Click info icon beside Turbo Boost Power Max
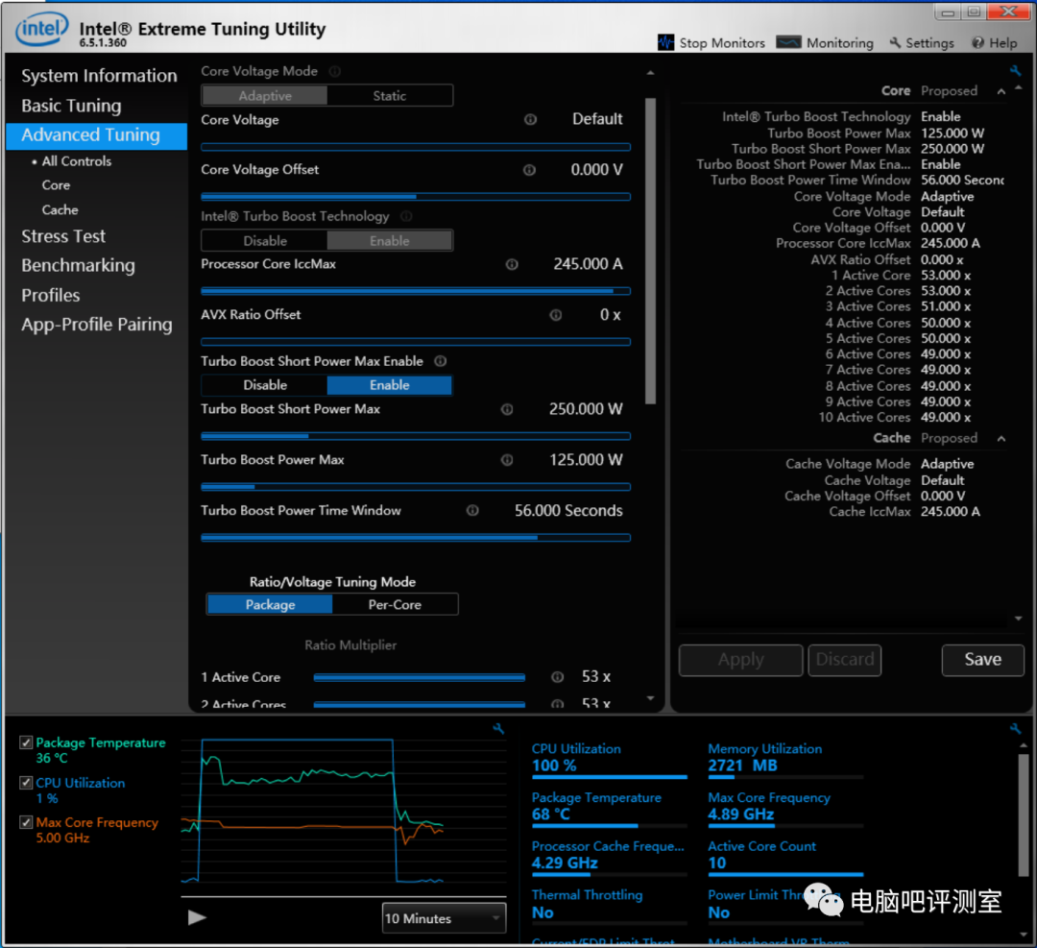Viewport: 1037px width, 948px height. click(507, 460)
